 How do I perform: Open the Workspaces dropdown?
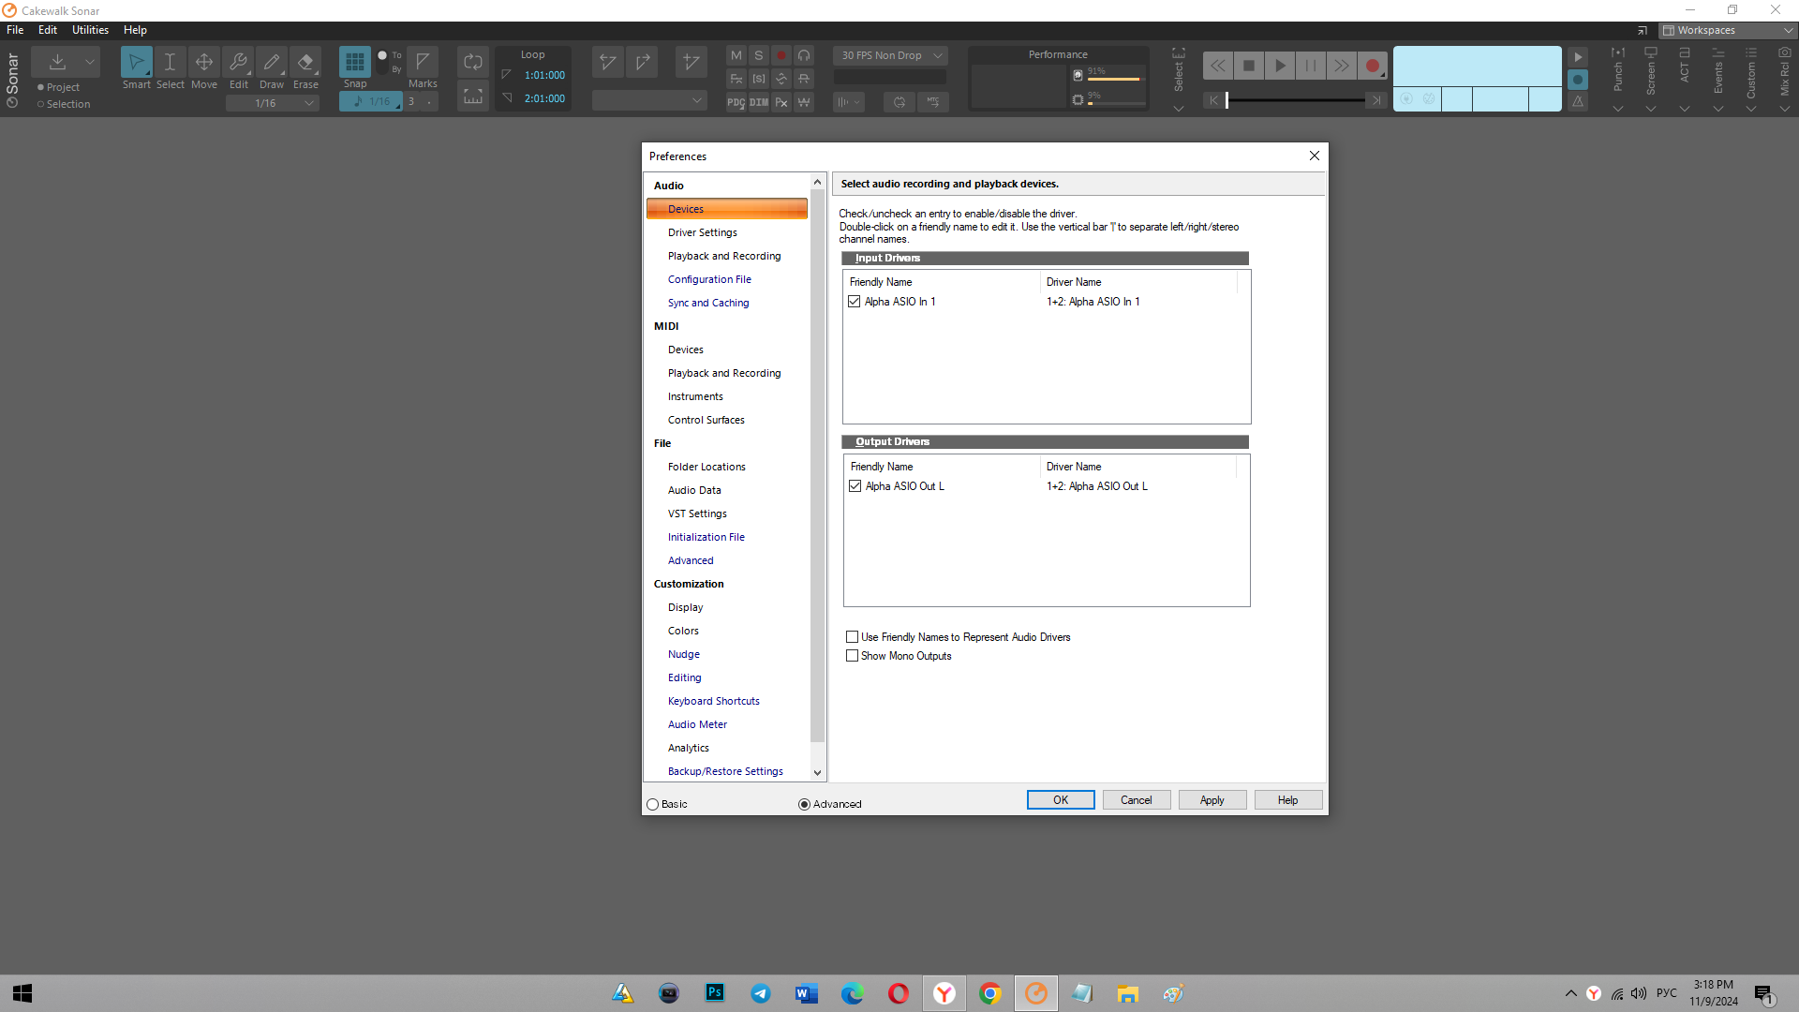pos(1728,30)
